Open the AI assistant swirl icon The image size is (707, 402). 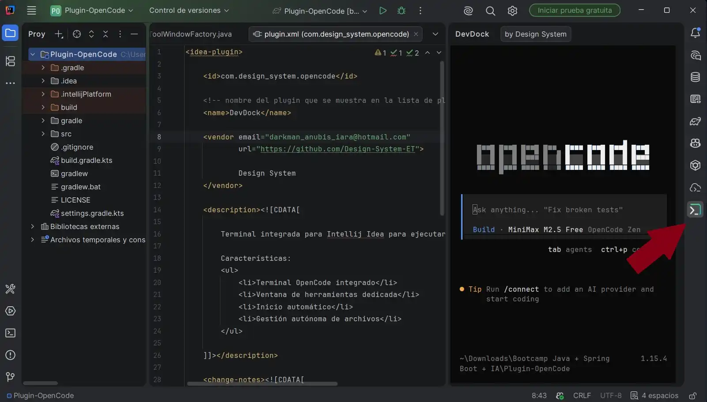[x=468, y=11]
